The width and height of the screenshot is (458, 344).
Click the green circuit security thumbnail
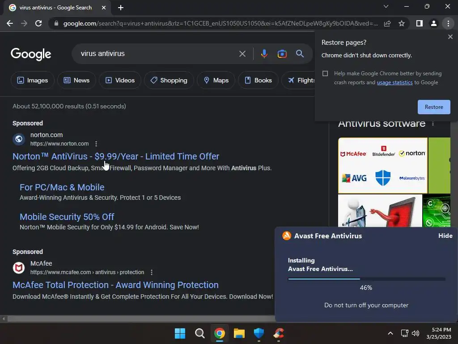[437, 211]
